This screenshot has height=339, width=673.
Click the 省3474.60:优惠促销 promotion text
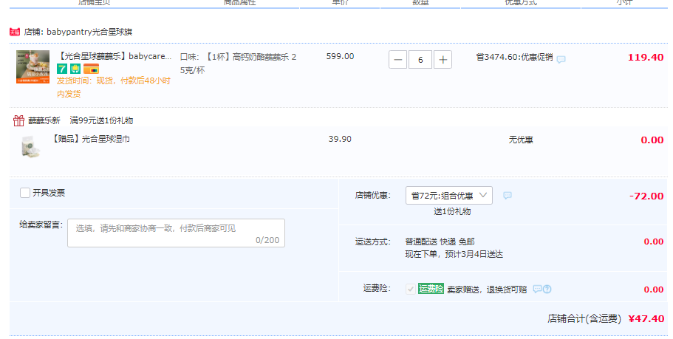click(x=514, y=57)
